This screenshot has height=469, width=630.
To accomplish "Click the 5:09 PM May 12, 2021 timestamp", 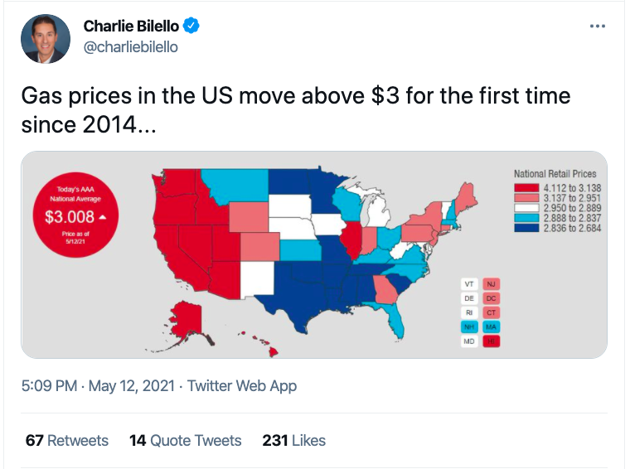I will click(x=100, y=385).
